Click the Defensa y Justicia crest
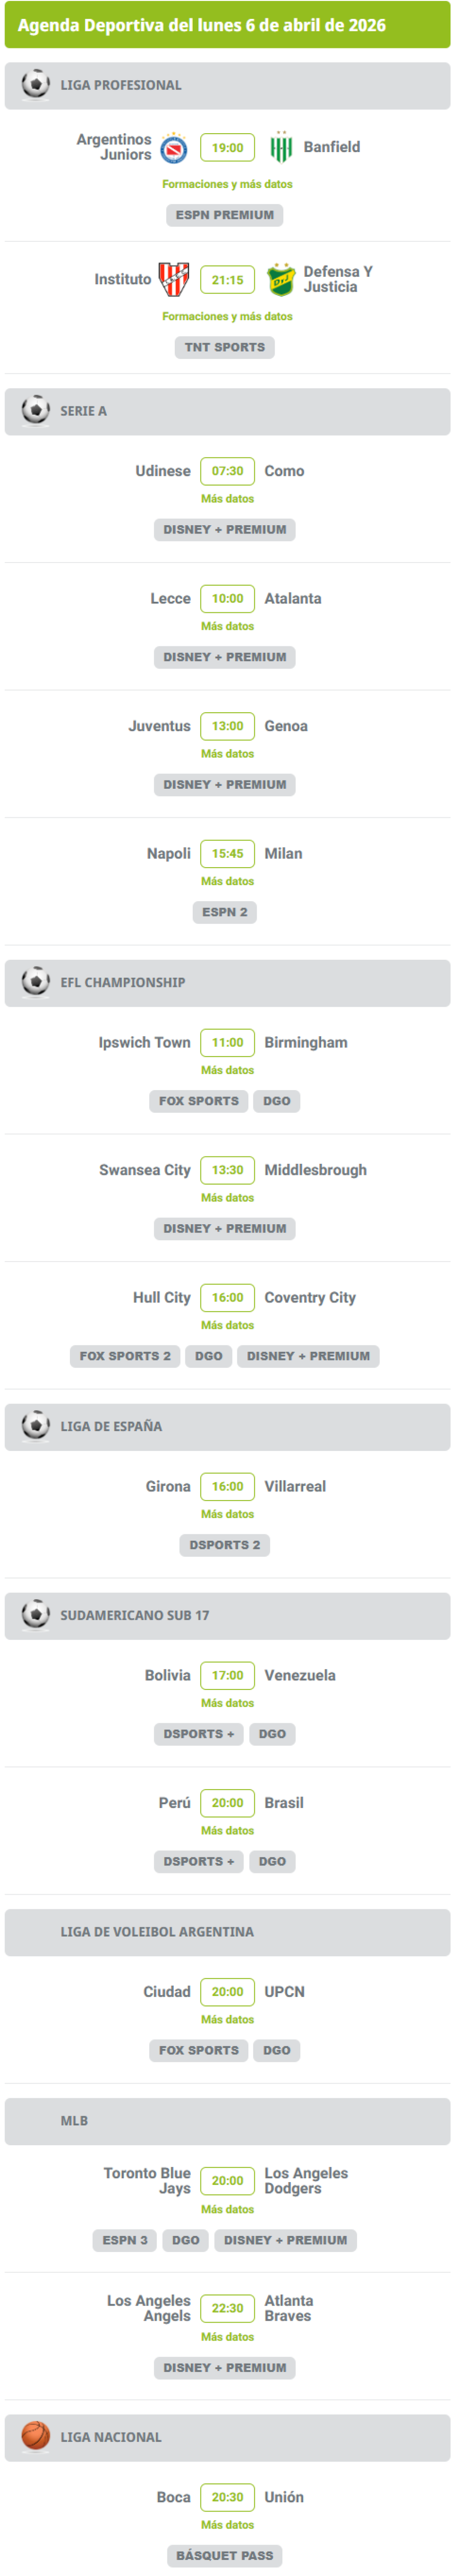460x2576 pixels. tap(282, 280)
